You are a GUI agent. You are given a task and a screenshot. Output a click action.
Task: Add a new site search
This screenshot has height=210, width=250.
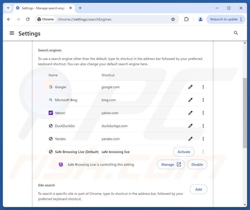click(x=198, y=189)
